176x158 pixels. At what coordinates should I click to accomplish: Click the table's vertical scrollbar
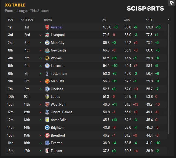tap(168, 79)
